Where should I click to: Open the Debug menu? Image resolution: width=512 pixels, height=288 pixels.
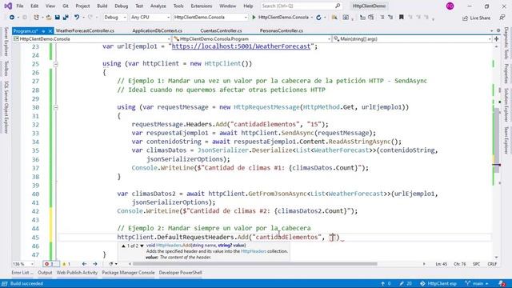[x=121, y=6]
